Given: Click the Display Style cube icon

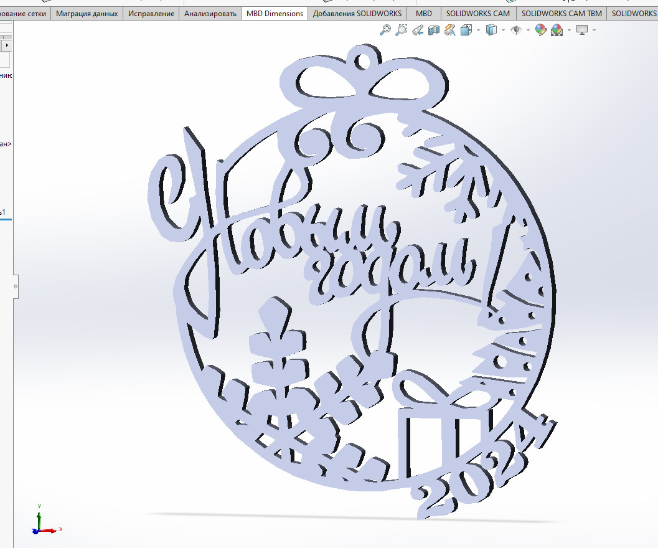Looking at the screenshot, I should (x=491, y=31).
